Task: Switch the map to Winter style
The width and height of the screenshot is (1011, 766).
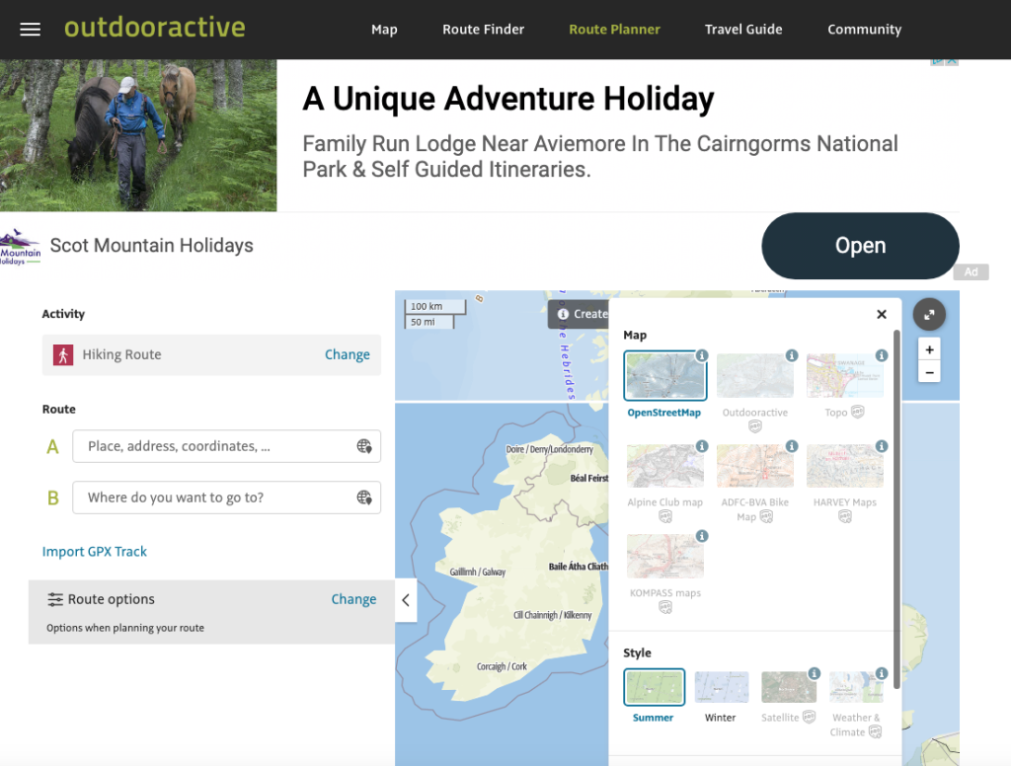Action: [x=721, y=688]
